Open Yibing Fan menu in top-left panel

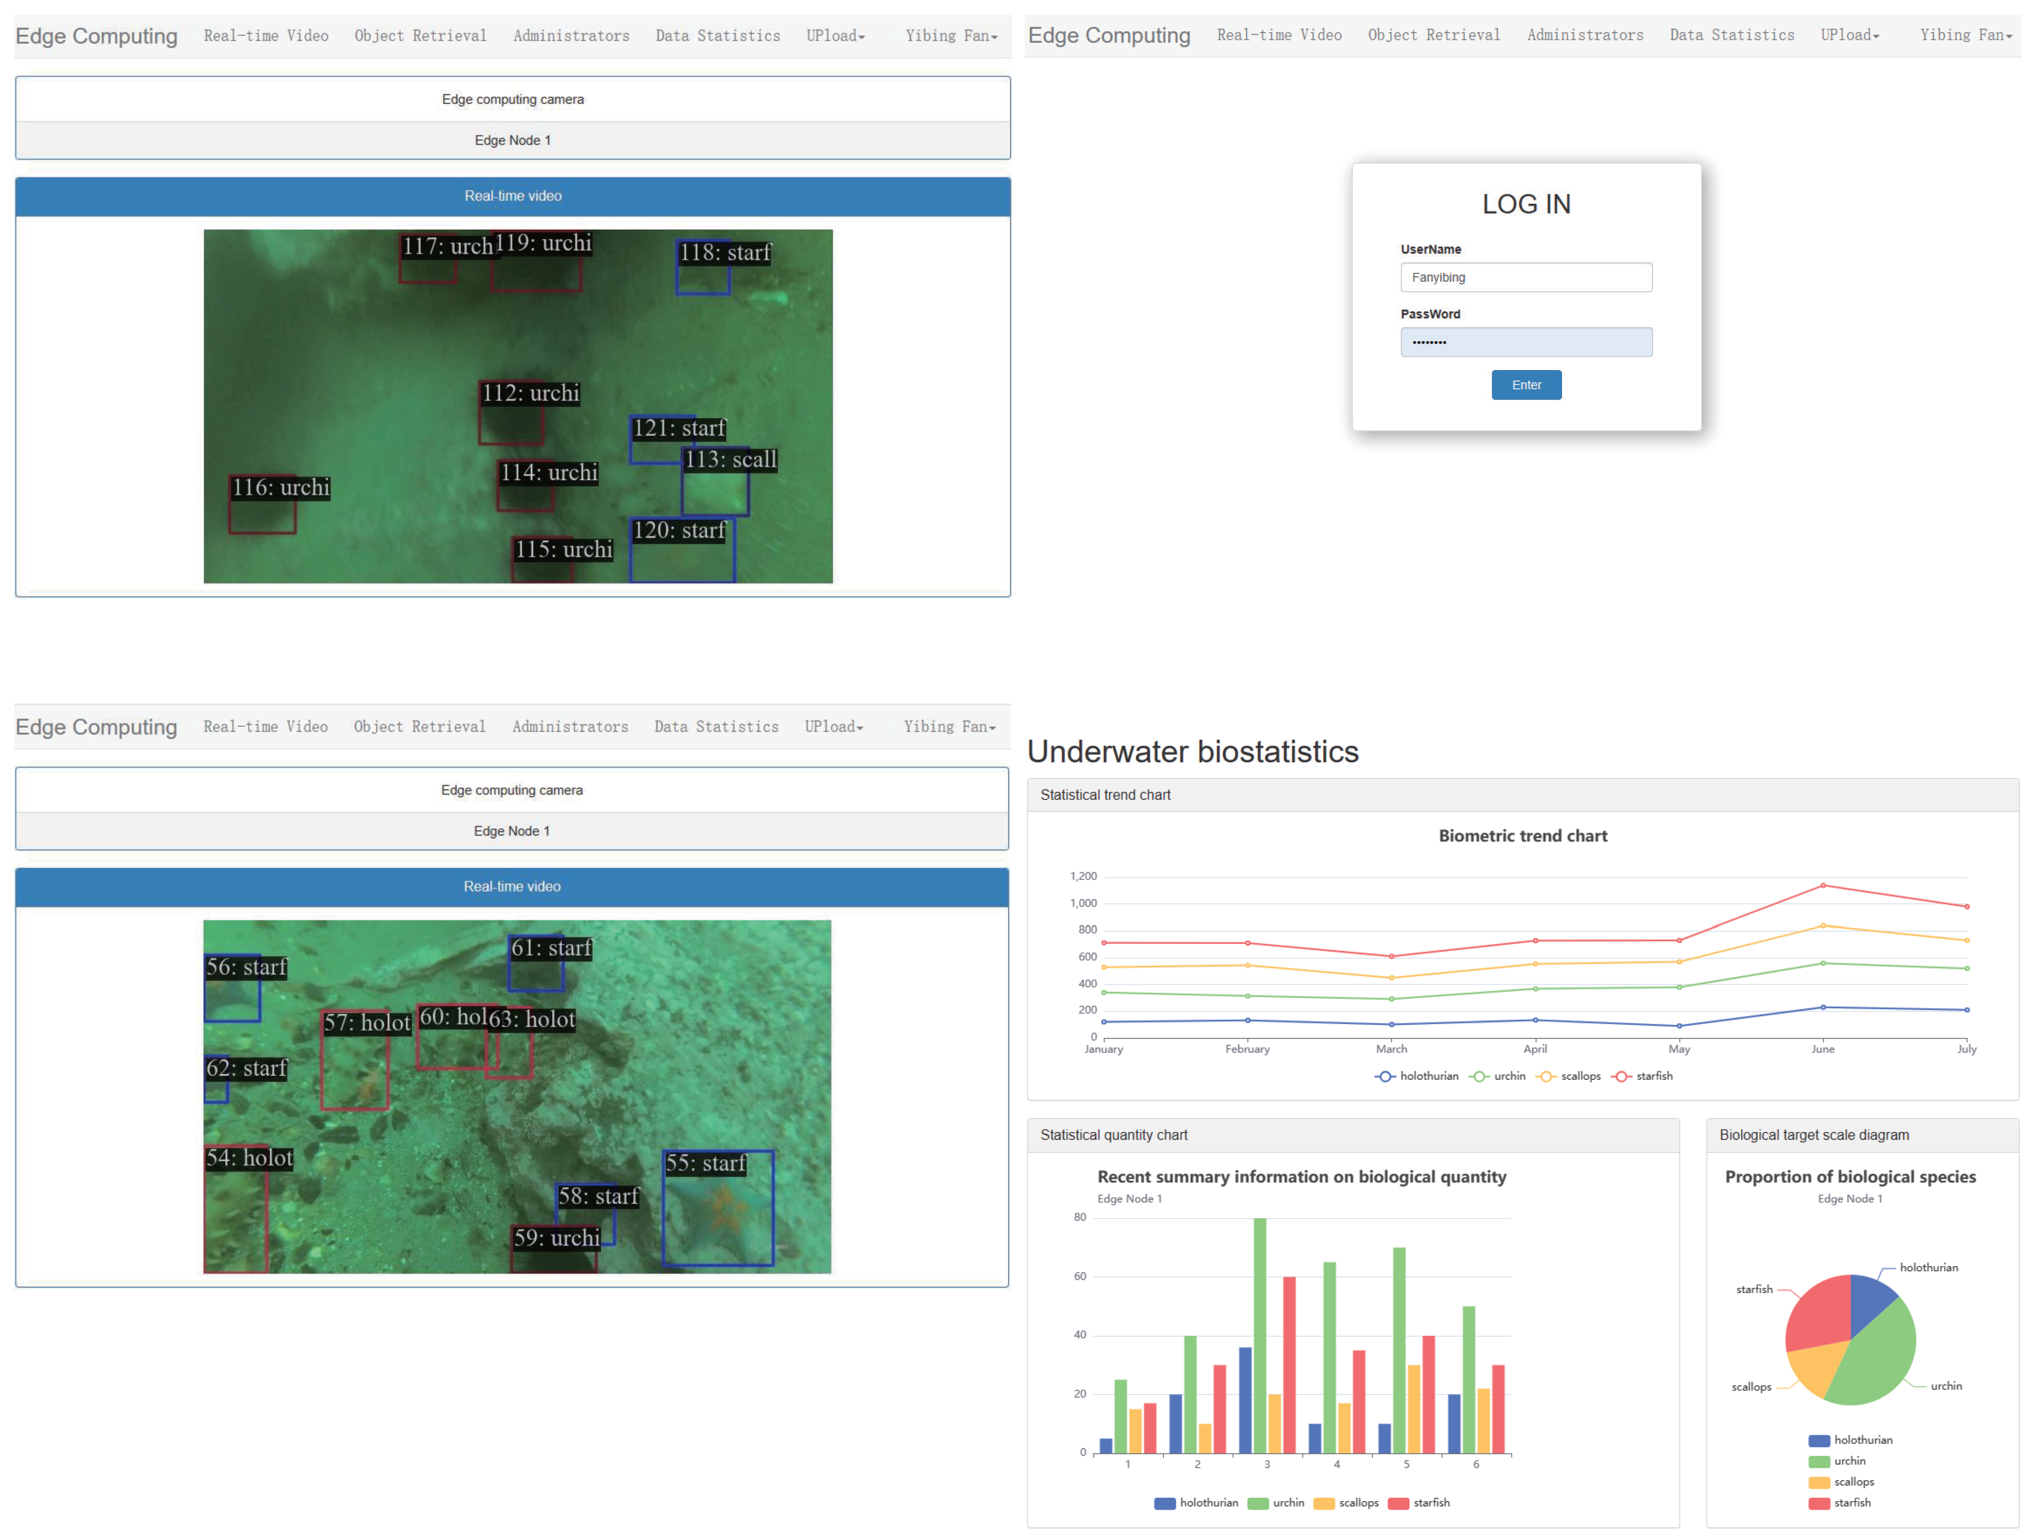pos(951,36)
